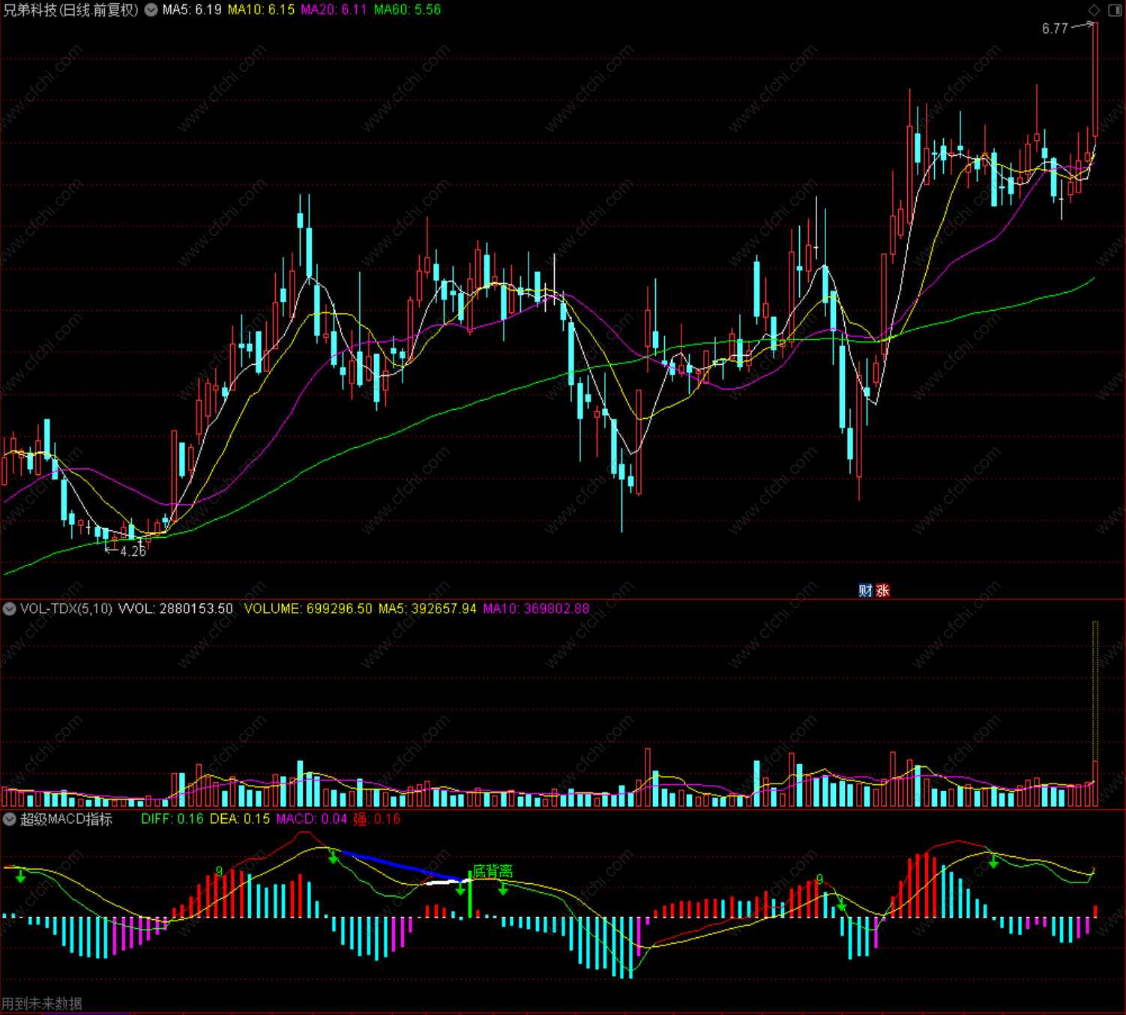Screen dimensions: 1126x1015
Task: Click the 兄弟科技(日线,前复权) chart title
Action: (71, 10)
